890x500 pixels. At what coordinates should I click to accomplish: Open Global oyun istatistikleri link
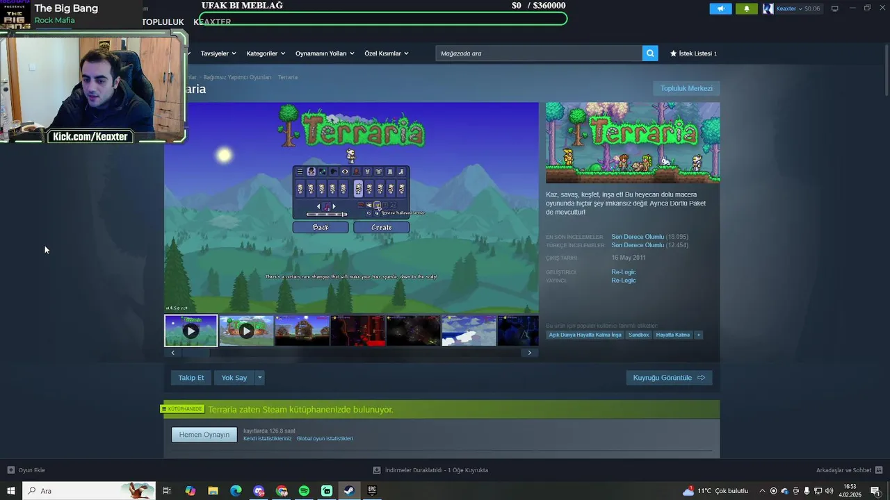pos(325,439)
